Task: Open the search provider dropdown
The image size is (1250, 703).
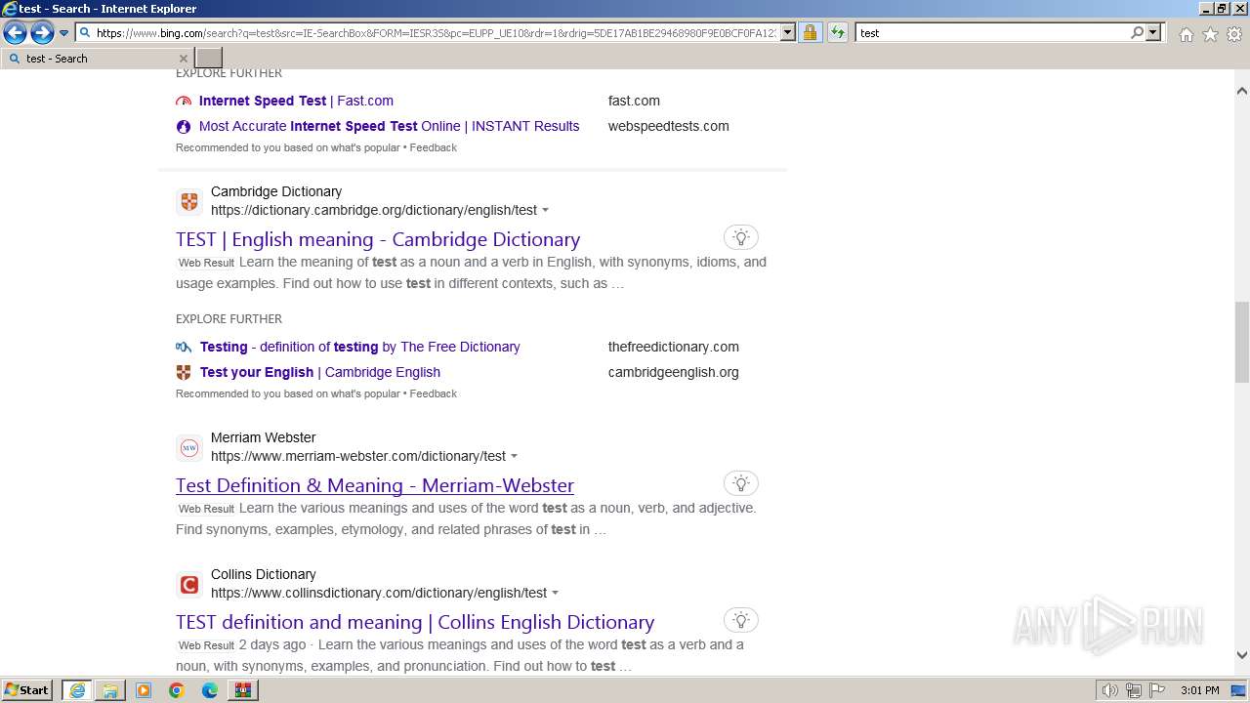Action: pos(1153,33)
